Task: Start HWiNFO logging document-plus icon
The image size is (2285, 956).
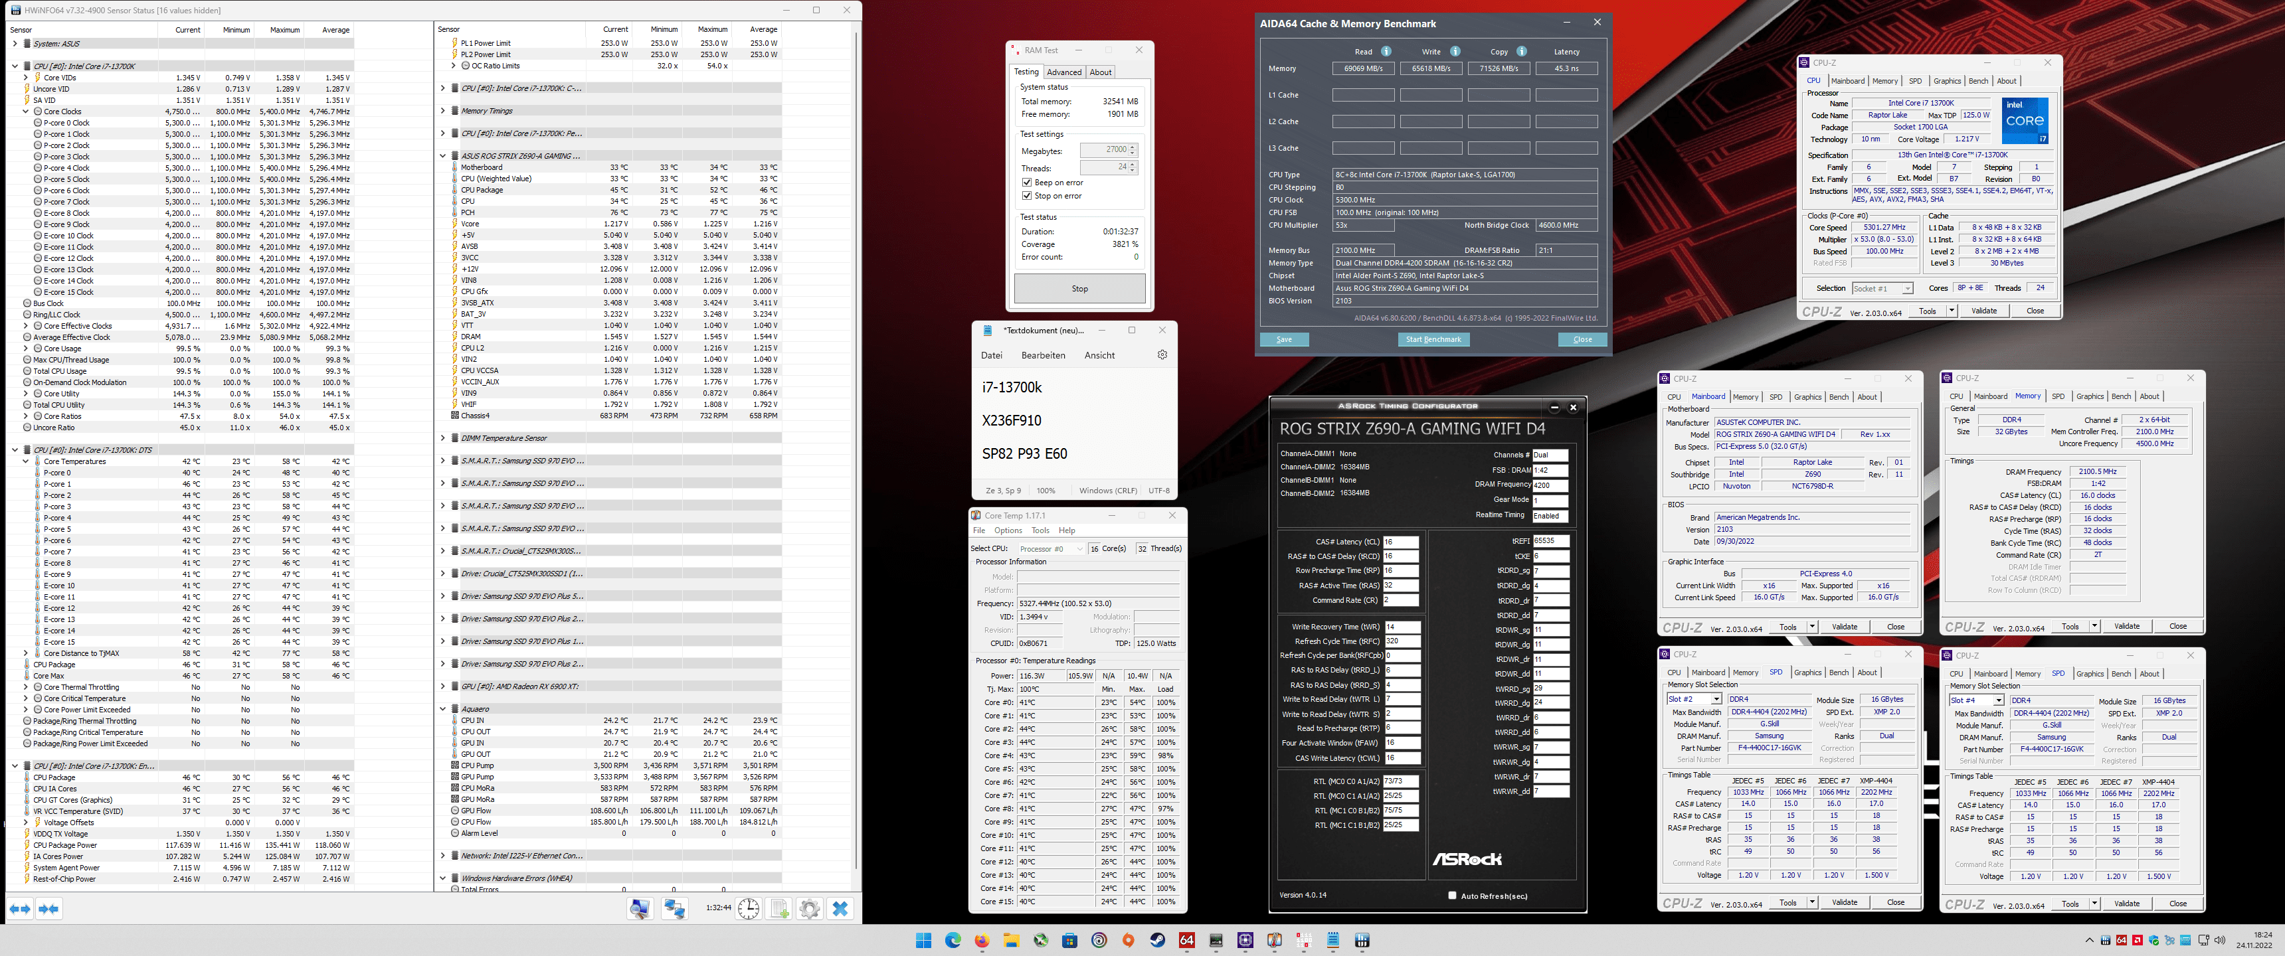Action: pyautogui.click(x=778, y=908)
